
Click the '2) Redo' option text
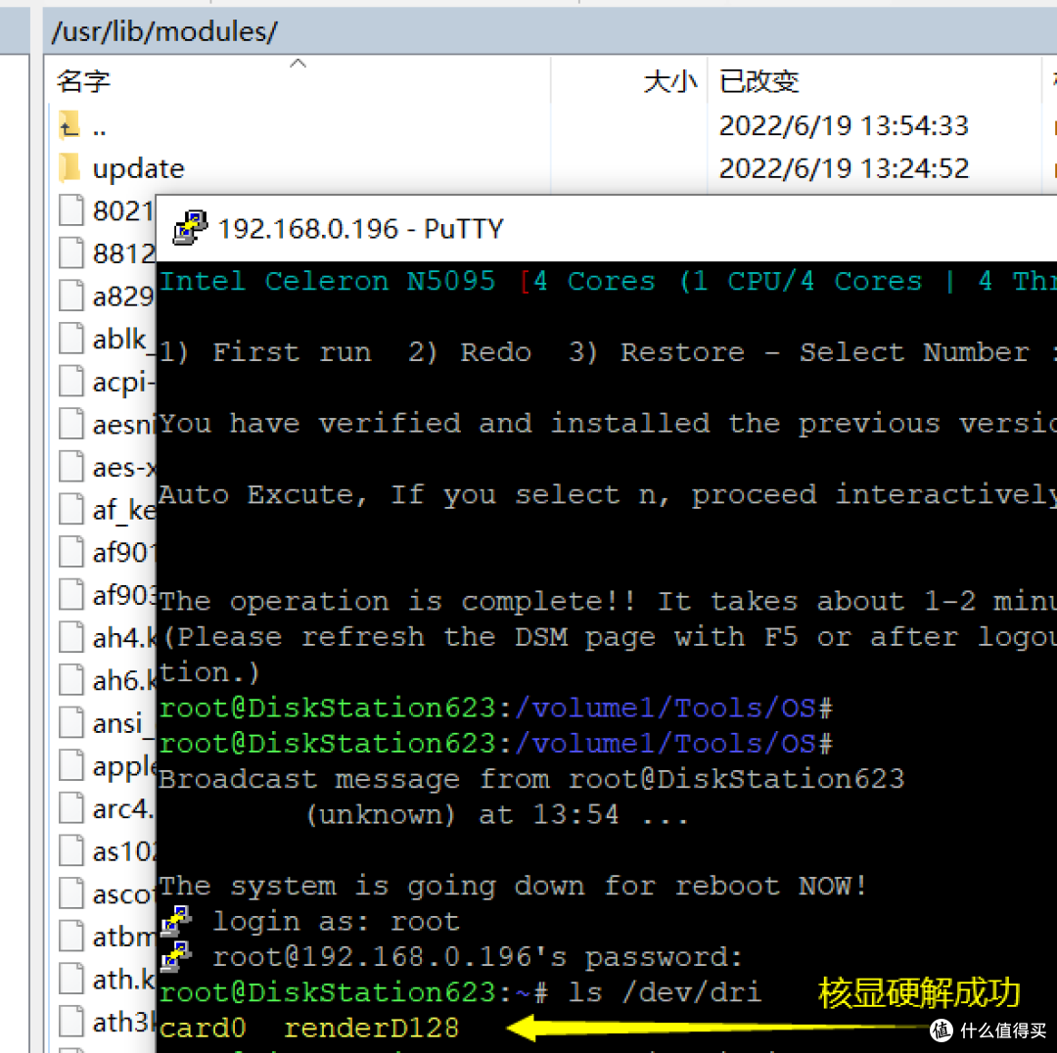(x=470, y=352)
